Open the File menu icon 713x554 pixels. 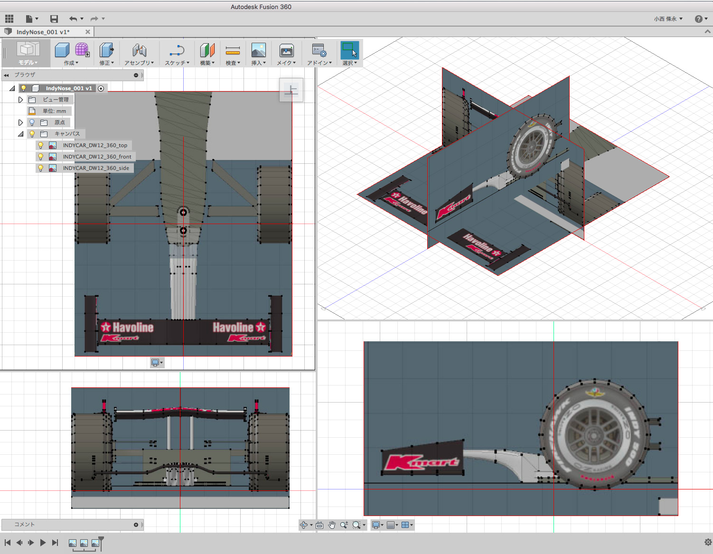tap(29, 19)
